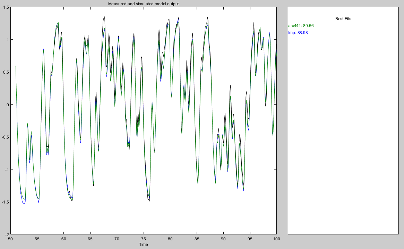This screenshot has height=249, width=404.
Task: Click the y-axis tick label 1.5
Action: coord(6,7)
